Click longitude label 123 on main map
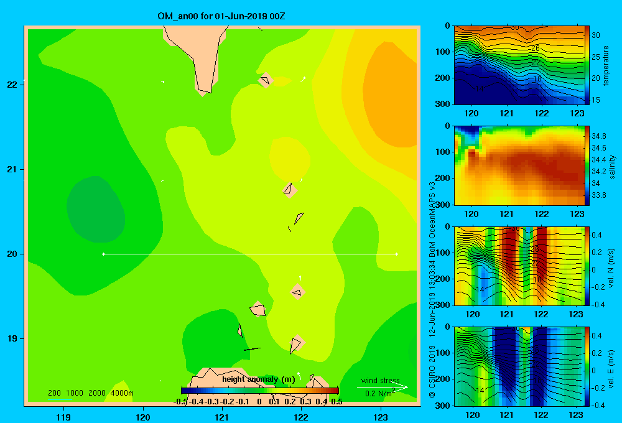The width and height of the screenshot is (622, 423). point(381,417)
